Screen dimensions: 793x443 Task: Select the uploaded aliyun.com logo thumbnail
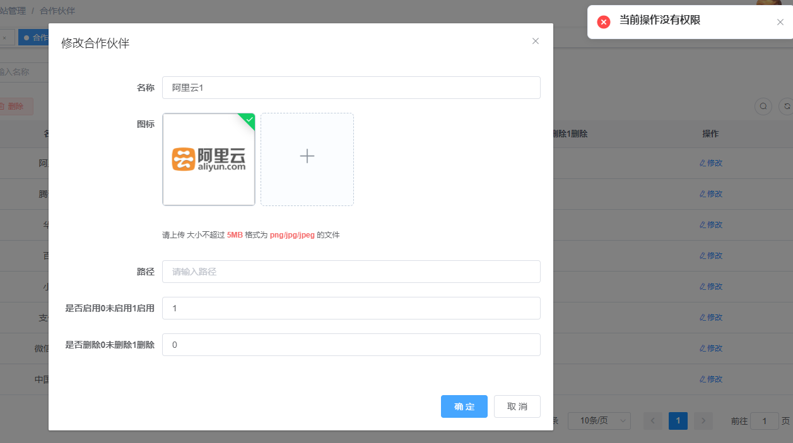click(209, 159)
